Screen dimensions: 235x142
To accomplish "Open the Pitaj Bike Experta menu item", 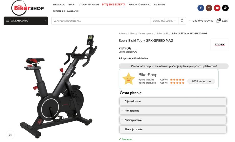I will pyautogui.click(x=114, y=5).
